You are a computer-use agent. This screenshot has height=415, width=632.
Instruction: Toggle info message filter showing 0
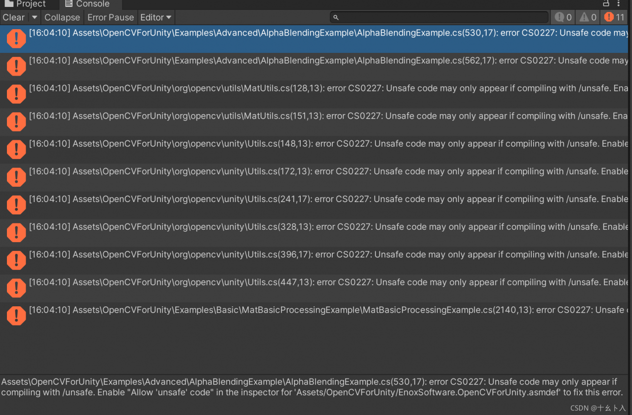coord(563,17)
